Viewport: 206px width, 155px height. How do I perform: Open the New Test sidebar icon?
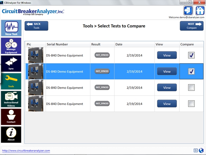pyautogui.click(x=11, y=28)
